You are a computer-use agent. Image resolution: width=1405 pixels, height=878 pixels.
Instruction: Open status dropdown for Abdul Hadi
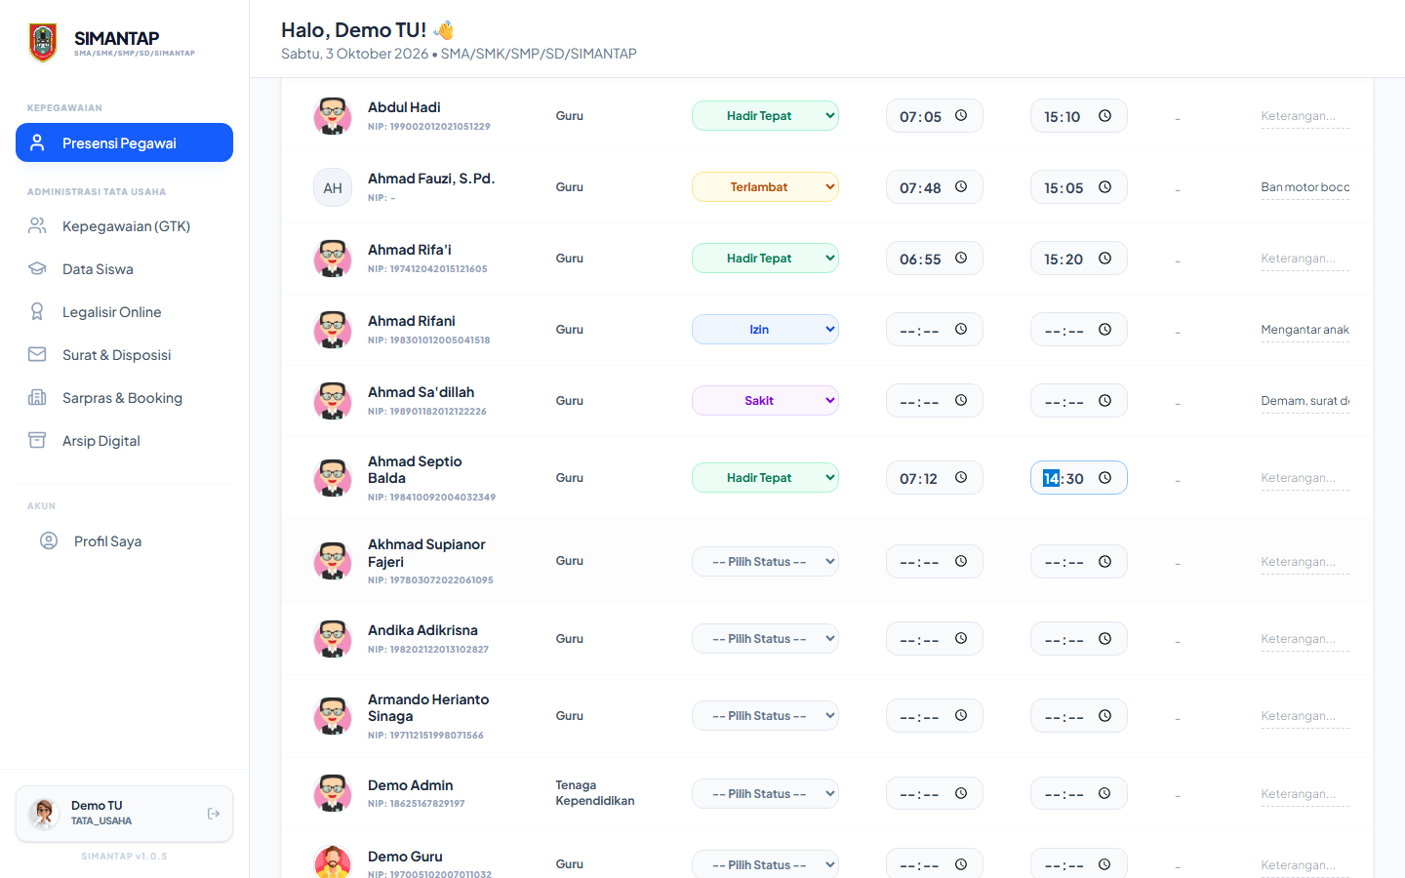point(765,115)
